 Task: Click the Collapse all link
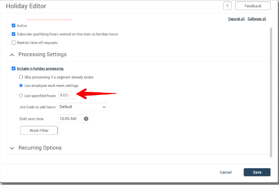click(x=257, y=19)
